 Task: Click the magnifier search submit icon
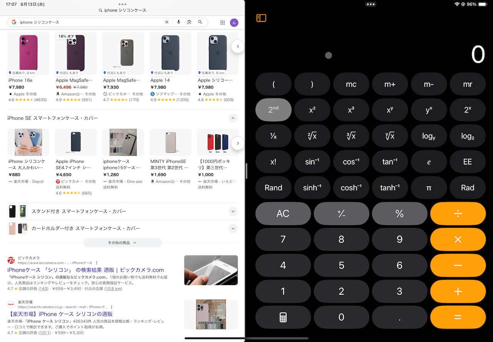(x=200, y=22)
